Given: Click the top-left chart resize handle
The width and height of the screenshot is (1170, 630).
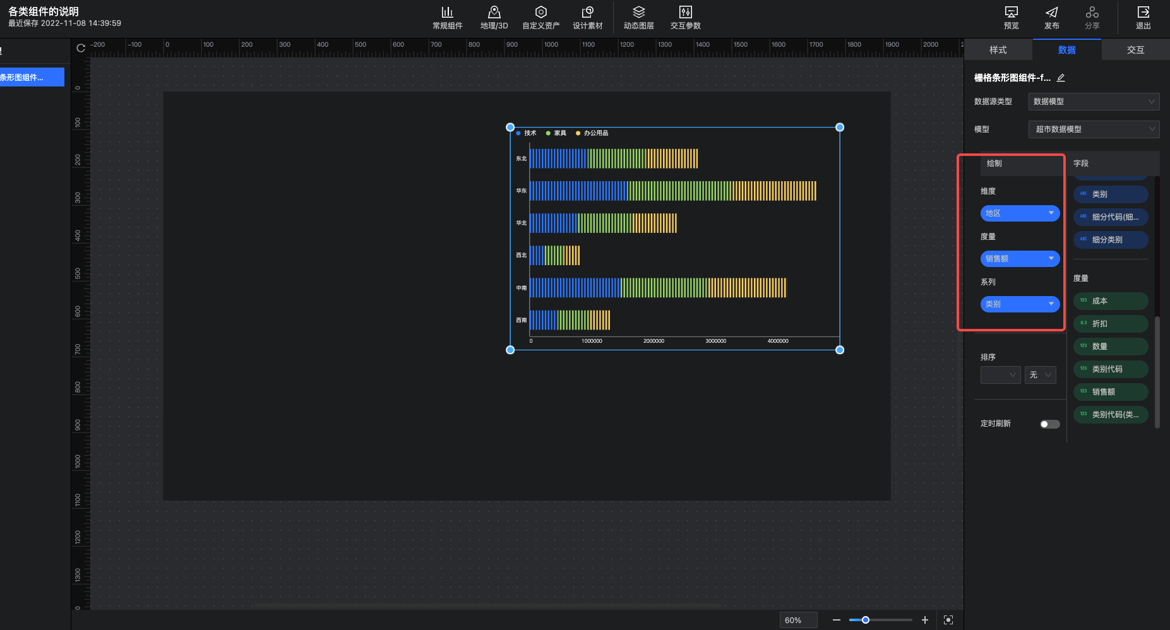Looking at the screenshot, I should [510, 128].
